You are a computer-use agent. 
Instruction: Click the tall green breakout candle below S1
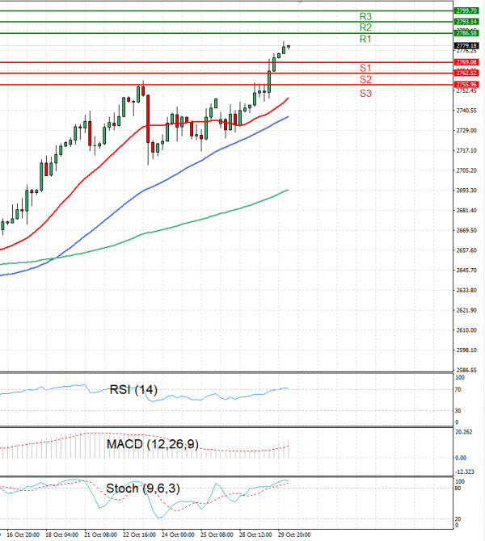[269, 82]
